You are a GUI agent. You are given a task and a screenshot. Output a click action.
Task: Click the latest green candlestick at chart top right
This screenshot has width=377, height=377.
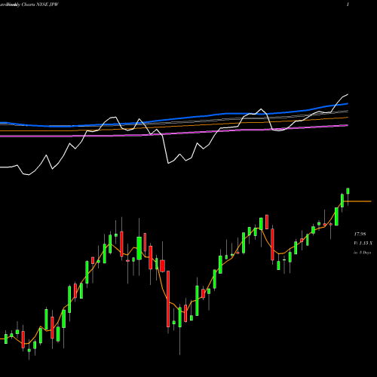(x=348, y=191)
